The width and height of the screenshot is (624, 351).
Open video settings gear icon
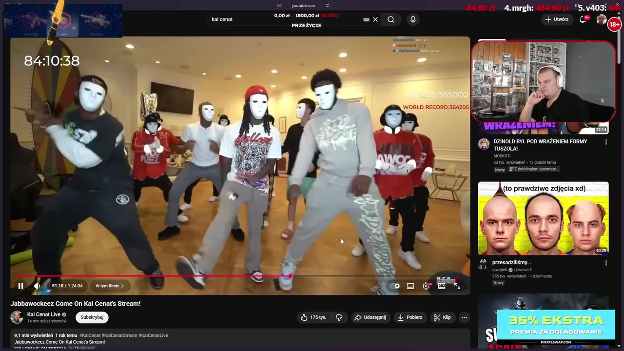[x=426, y=286]
